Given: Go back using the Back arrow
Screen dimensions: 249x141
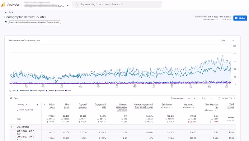Looking at the screenshot, I should click(6, 12).
